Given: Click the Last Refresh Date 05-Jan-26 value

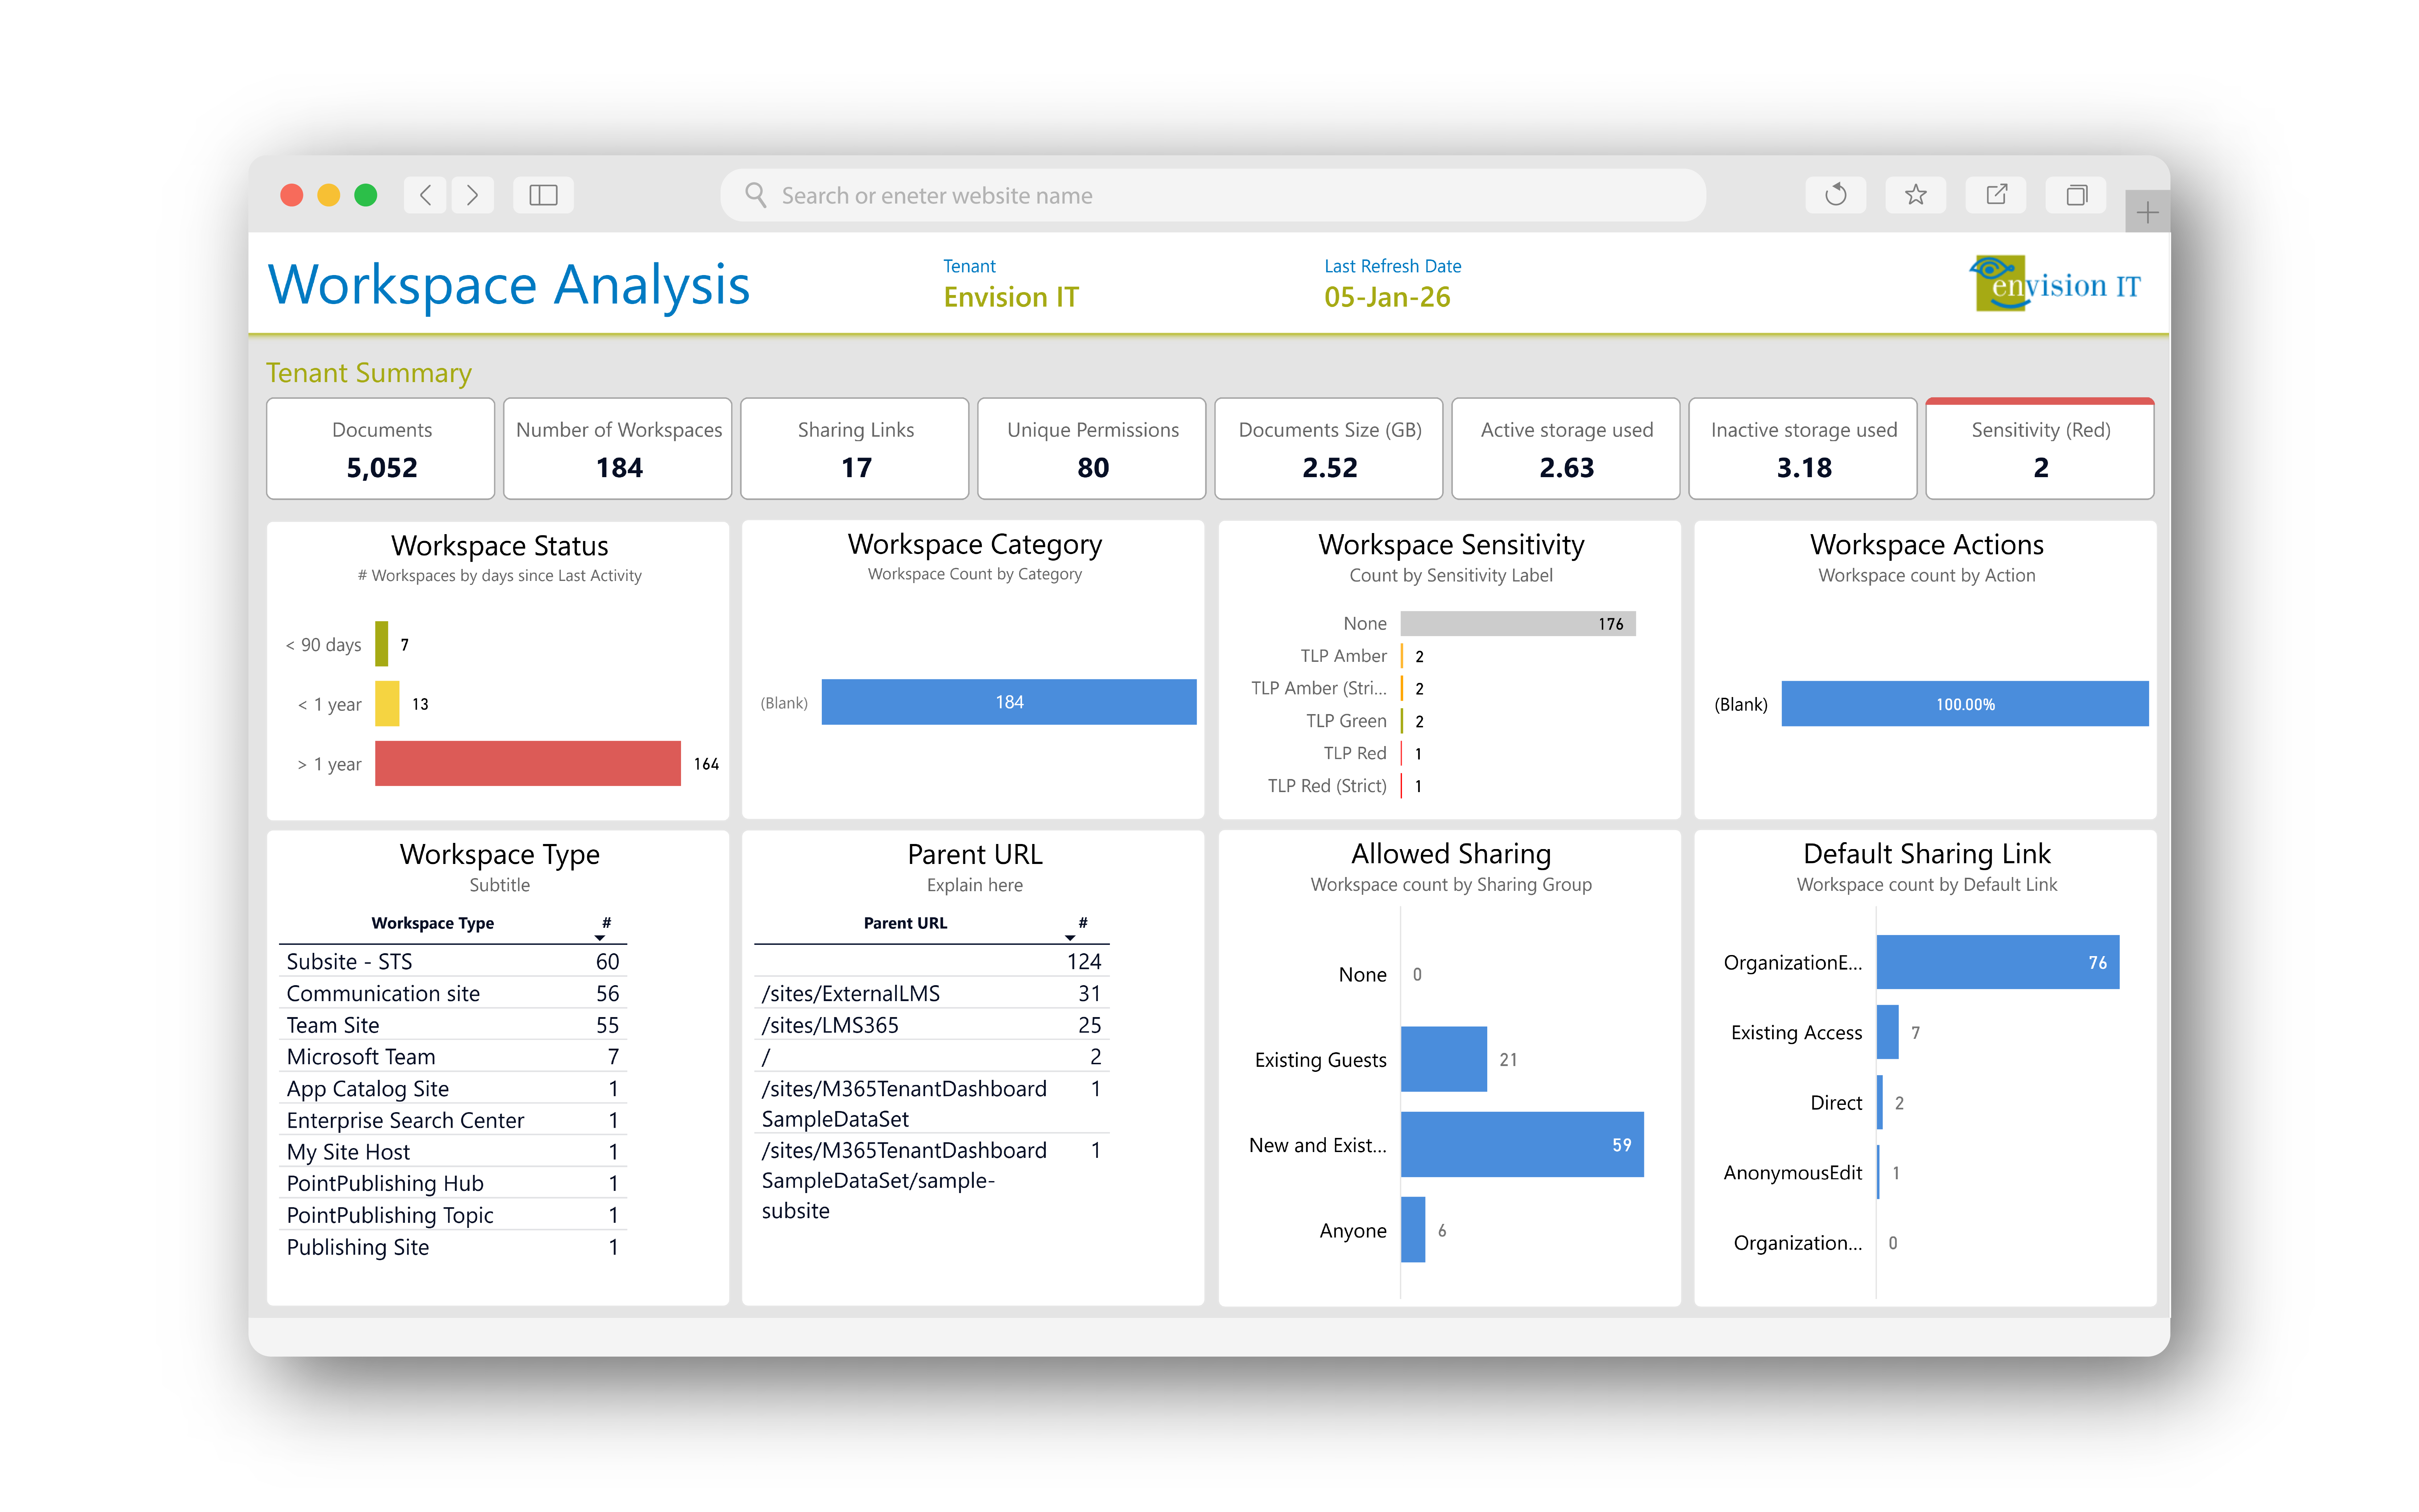Looking at the screenshot, I should click(1387, 297).
